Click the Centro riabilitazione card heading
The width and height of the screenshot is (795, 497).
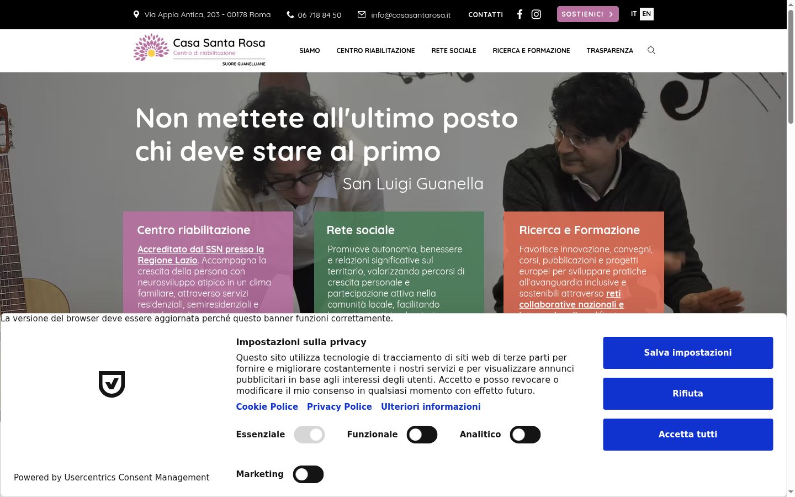pyautogui.click(x=194, y=230)
